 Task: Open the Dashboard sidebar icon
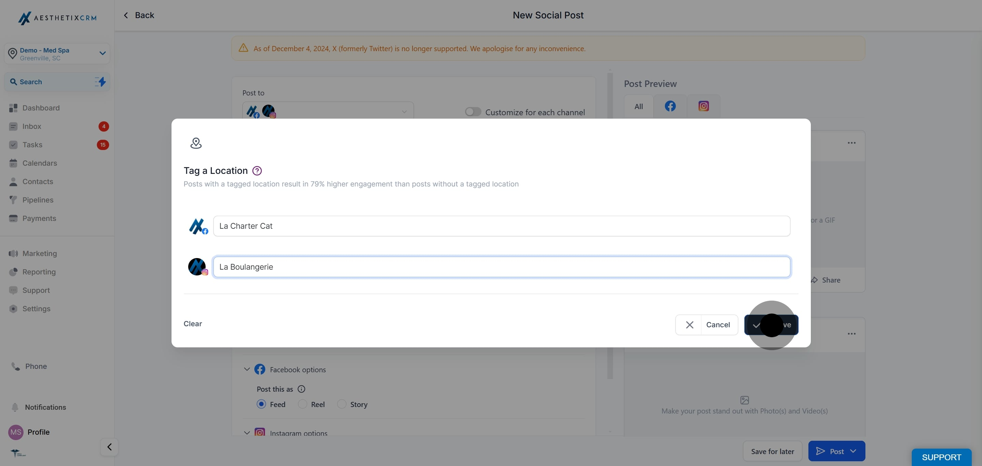13,108
